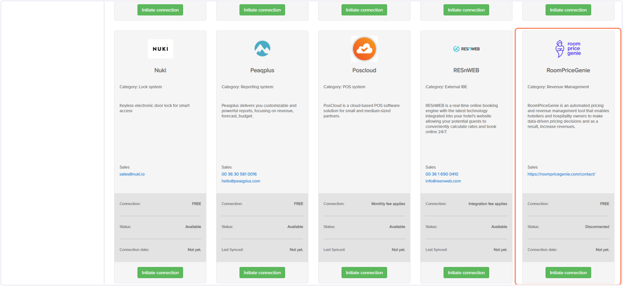Click Peaqplus's 'FREE' connection value
Image resolution: width=623 pixels, height=286 pixels.
[299, 204]
